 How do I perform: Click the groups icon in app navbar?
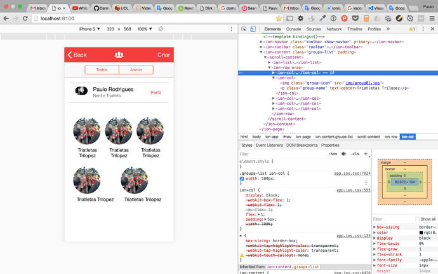(119, 55)
